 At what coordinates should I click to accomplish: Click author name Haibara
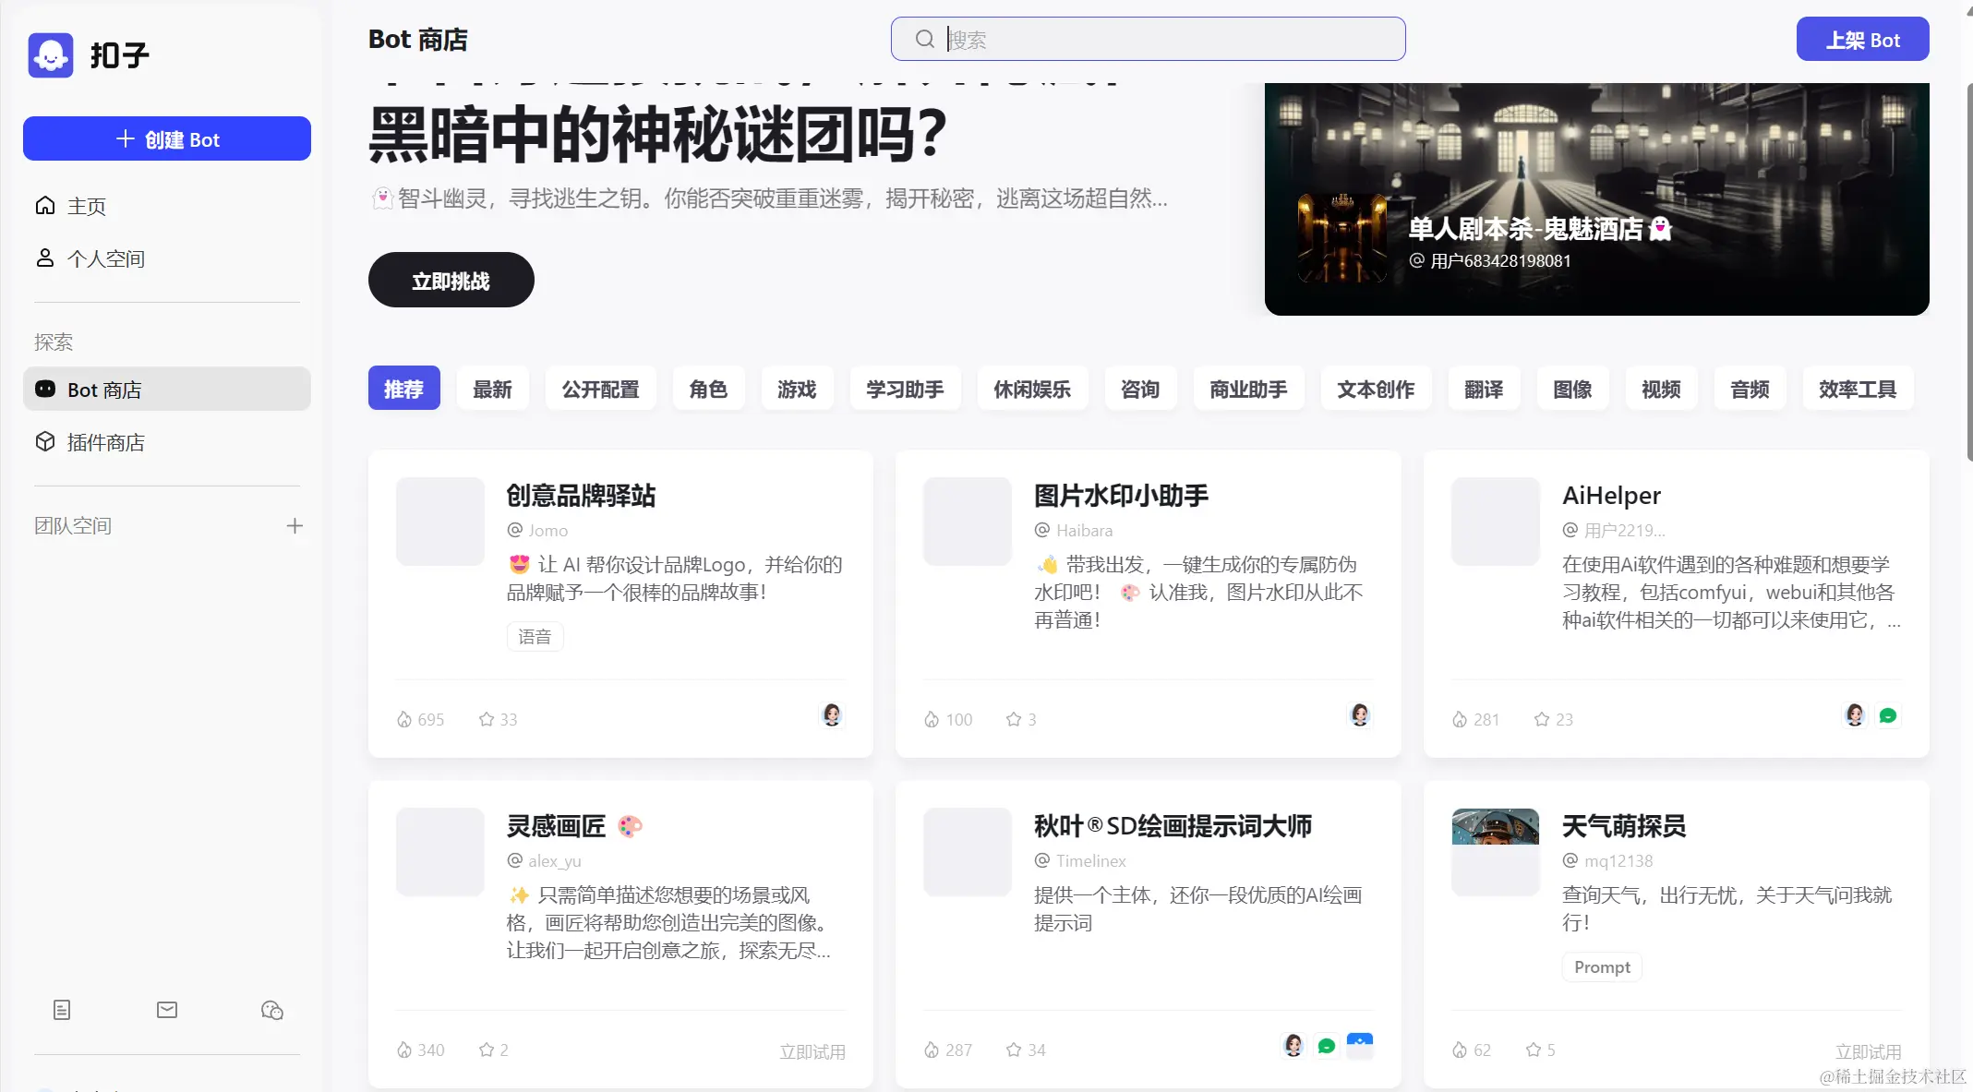[1084, 531]
